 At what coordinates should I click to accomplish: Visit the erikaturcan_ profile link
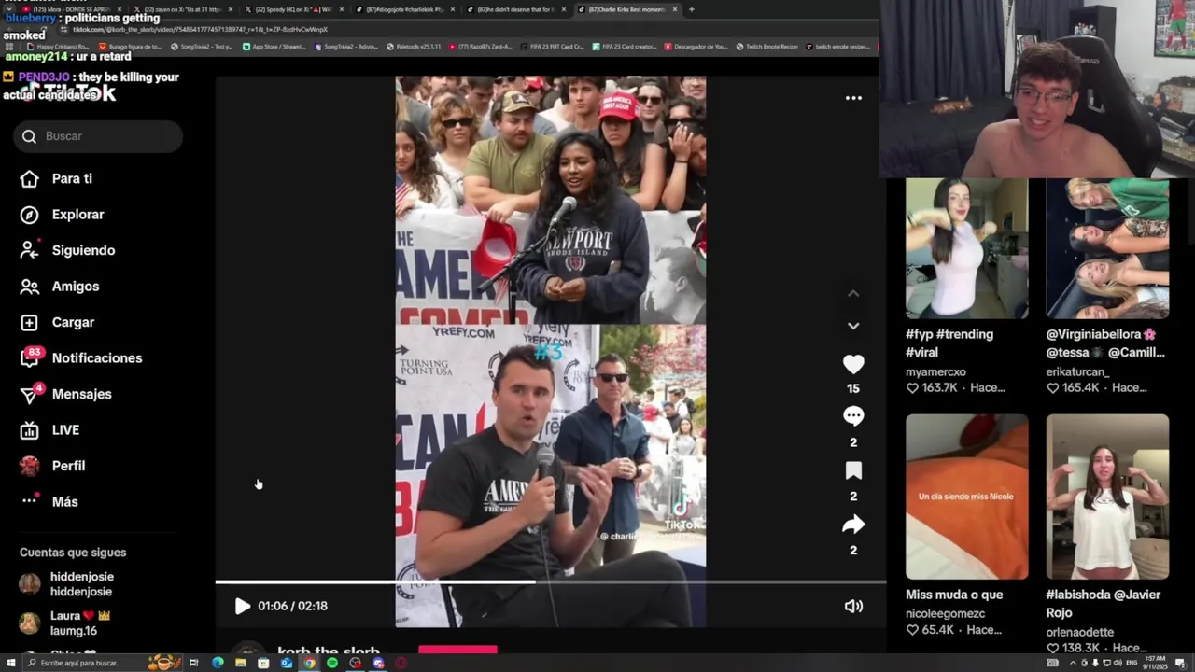coord(1077,371)
